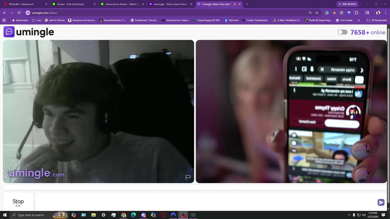Image resolution: width=390 pixels, height=219 pixels.
Task: Open the Cars bookmarks folder
Action: pyautogui.click(x=37, y=20)
